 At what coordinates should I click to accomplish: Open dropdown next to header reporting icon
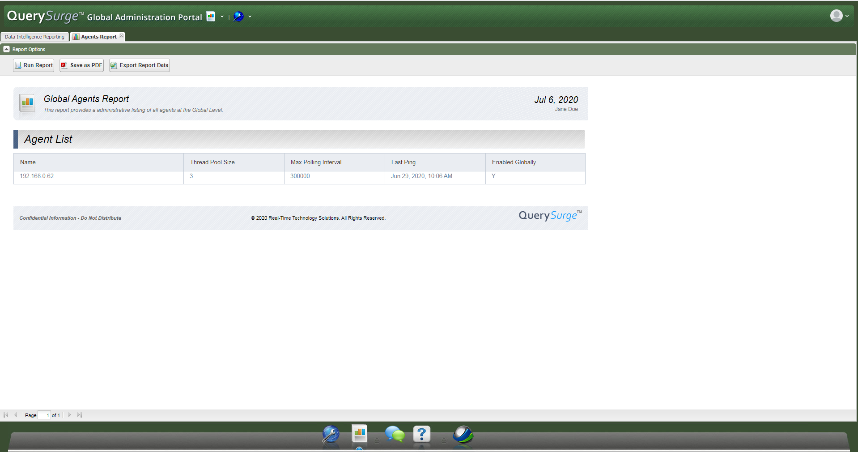pos(222,17)
